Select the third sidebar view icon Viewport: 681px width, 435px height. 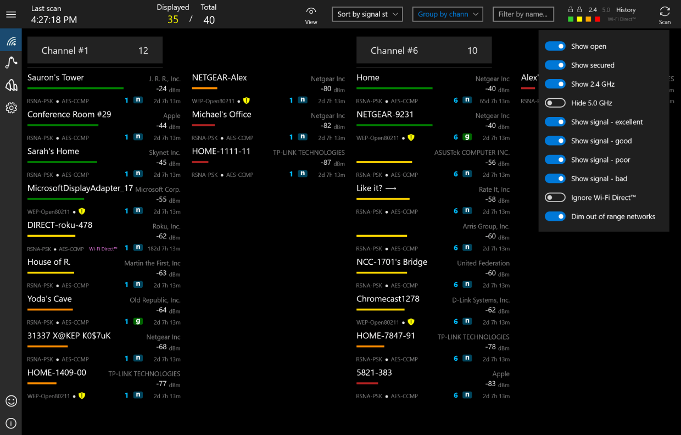tap(11, 85)
